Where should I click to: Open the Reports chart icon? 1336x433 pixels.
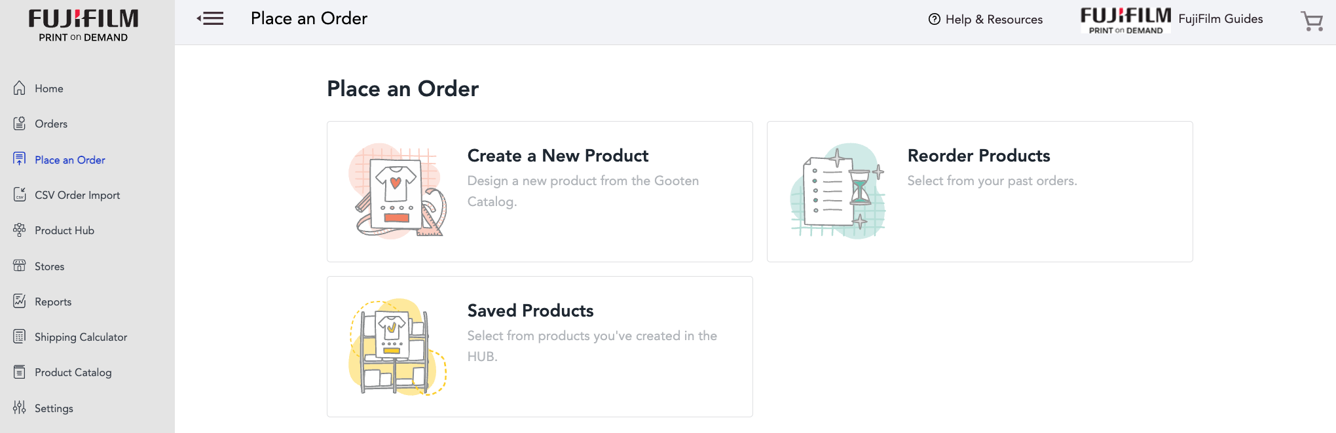pos(20,301)
